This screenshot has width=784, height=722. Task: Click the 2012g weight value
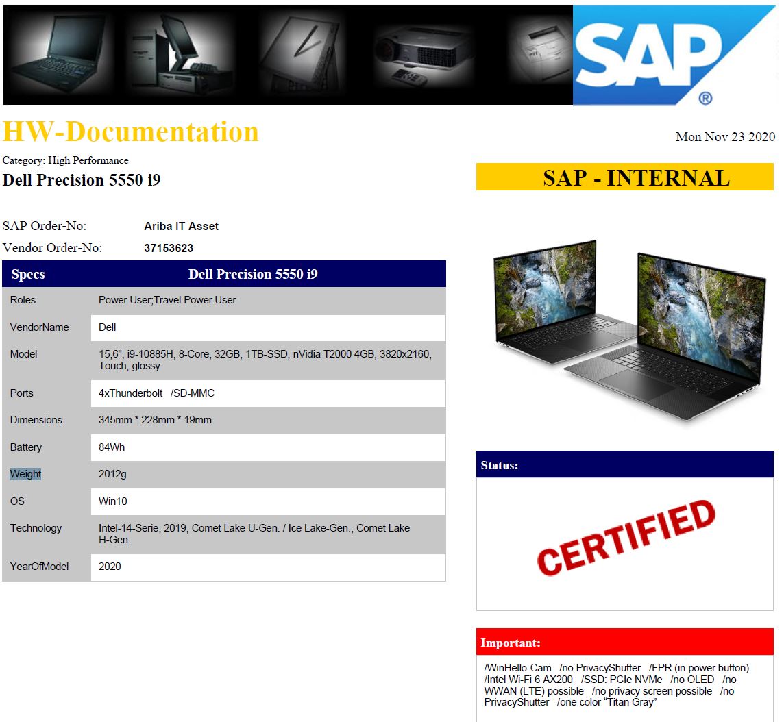click(112, 474)
